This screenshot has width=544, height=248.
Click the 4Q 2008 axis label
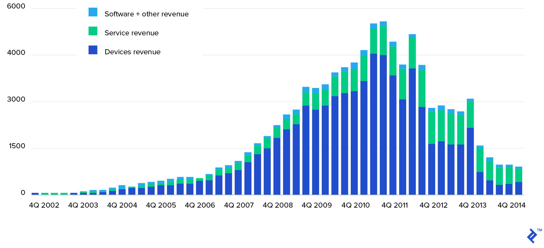278,205
